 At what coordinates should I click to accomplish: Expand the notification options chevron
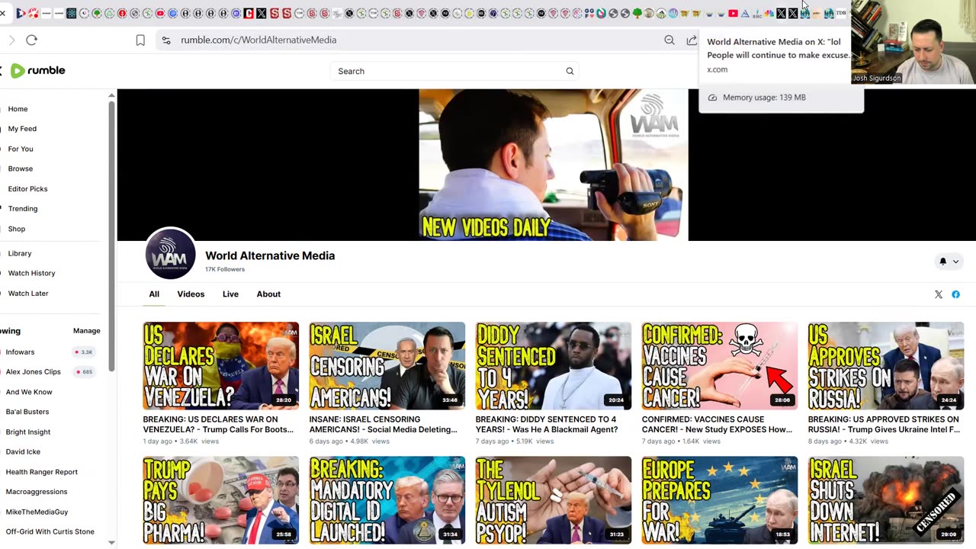[x=955, y=262]
